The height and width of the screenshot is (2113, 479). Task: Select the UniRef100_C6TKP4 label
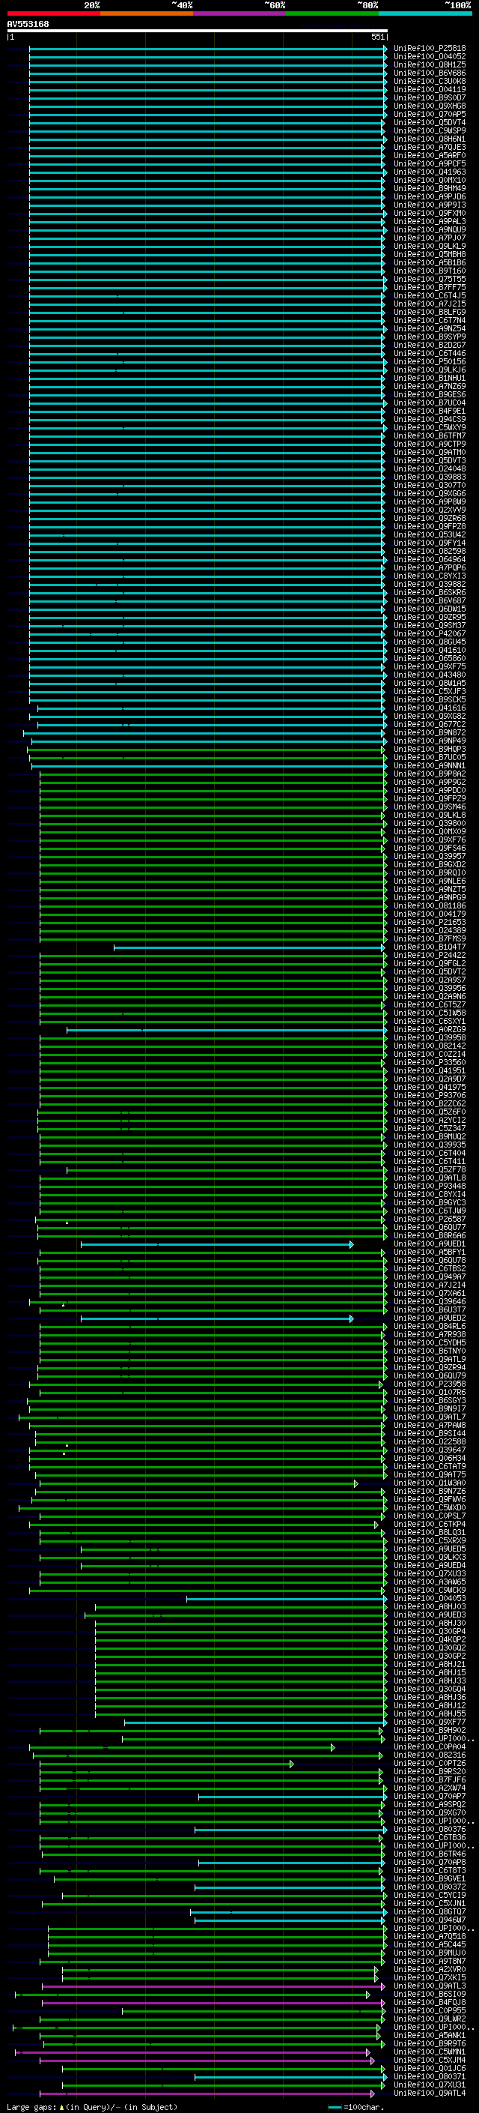point(429,1524)
